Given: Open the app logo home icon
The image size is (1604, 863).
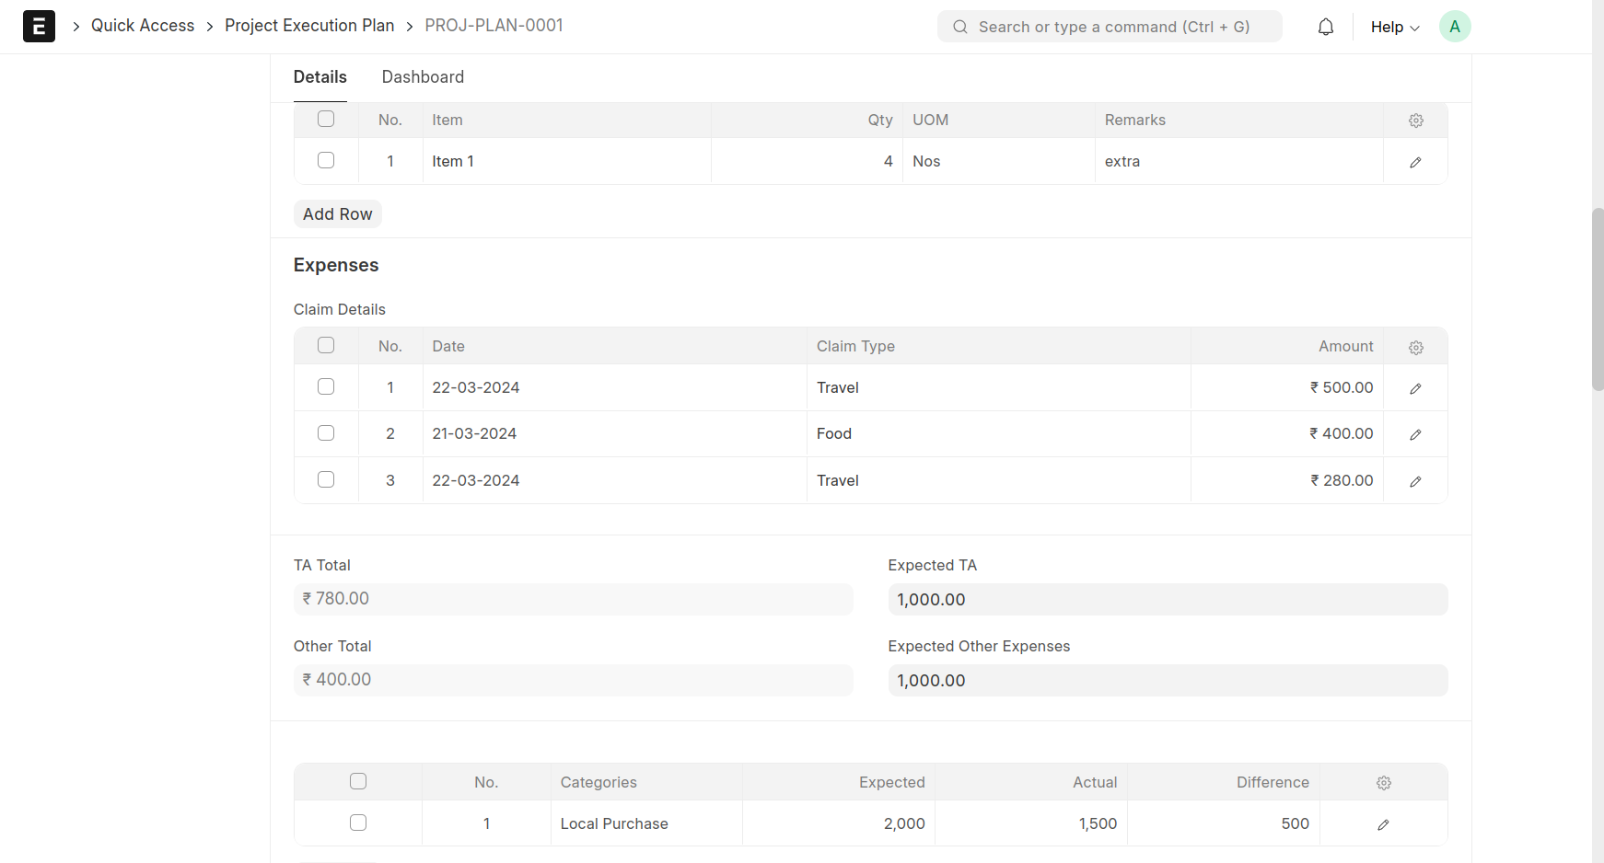Looking at the screenshot, I should coord(39,27).
